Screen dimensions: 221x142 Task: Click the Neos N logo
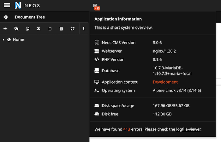click(18, 5)
